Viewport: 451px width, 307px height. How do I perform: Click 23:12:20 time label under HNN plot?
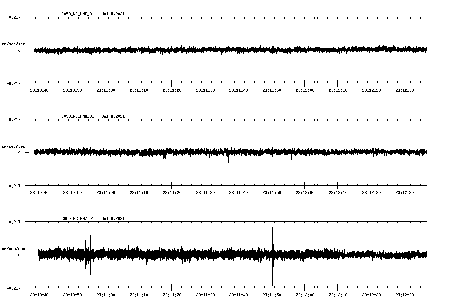(371, 192)
